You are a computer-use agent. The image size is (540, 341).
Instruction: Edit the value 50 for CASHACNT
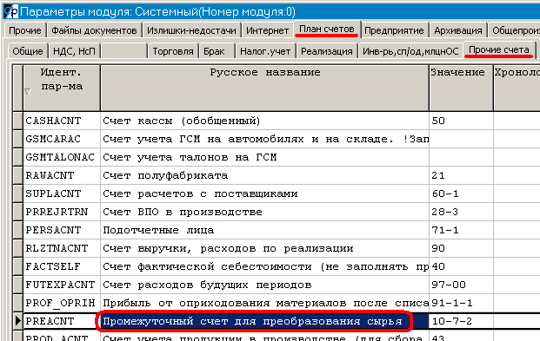click(461, 121)
